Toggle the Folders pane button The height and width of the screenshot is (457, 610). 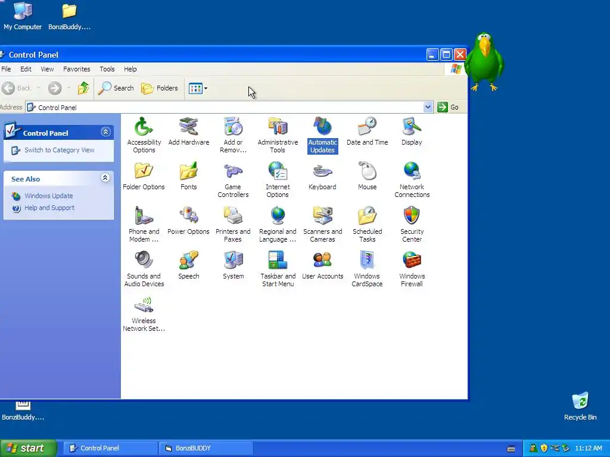click(x=160, y=88)
